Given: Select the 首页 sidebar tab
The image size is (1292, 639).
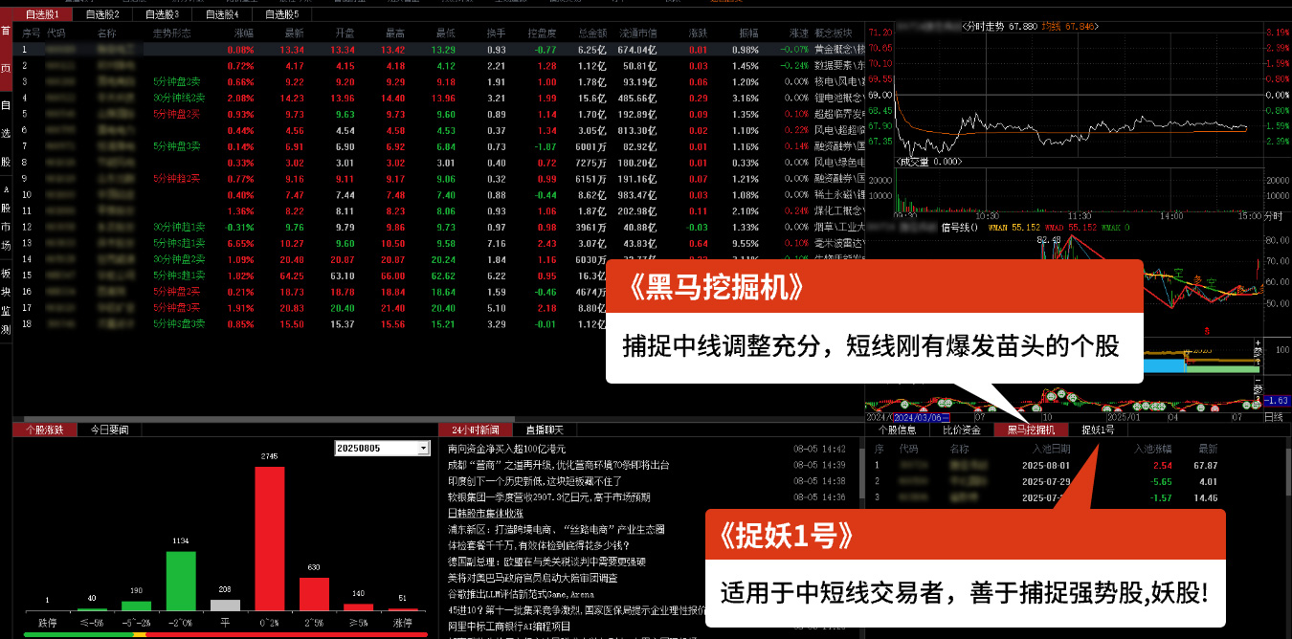Looking at the screenshot, I should tap(6, 50).
